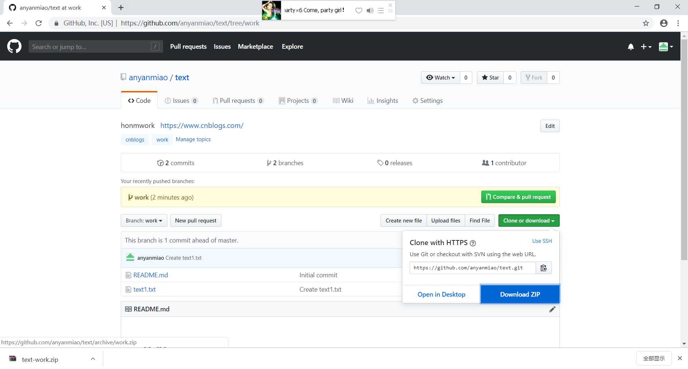688x369 pixels.
Task: Switch to the Code tab
Action: (x=139, y=101)
